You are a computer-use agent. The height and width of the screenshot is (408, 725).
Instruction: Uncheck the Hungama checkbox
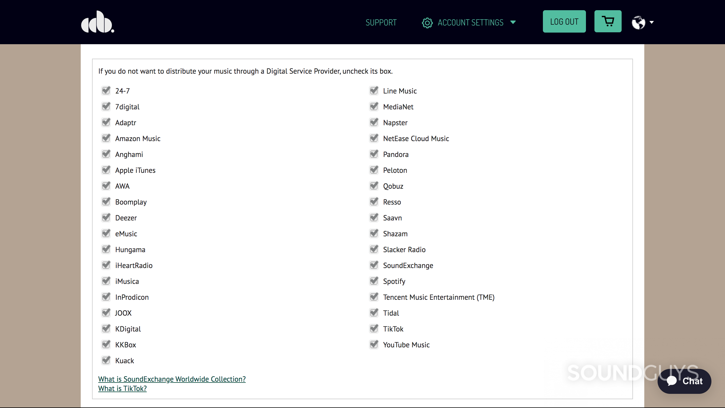click(106, 249)
